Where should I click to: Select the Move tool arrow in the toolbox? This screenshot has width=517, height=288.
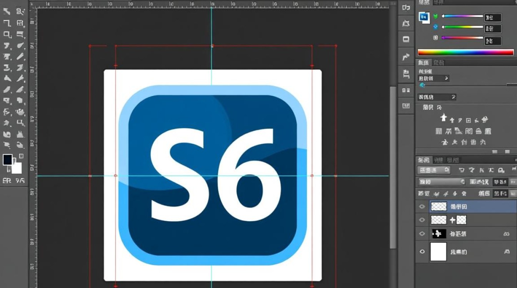pos(7,12)
